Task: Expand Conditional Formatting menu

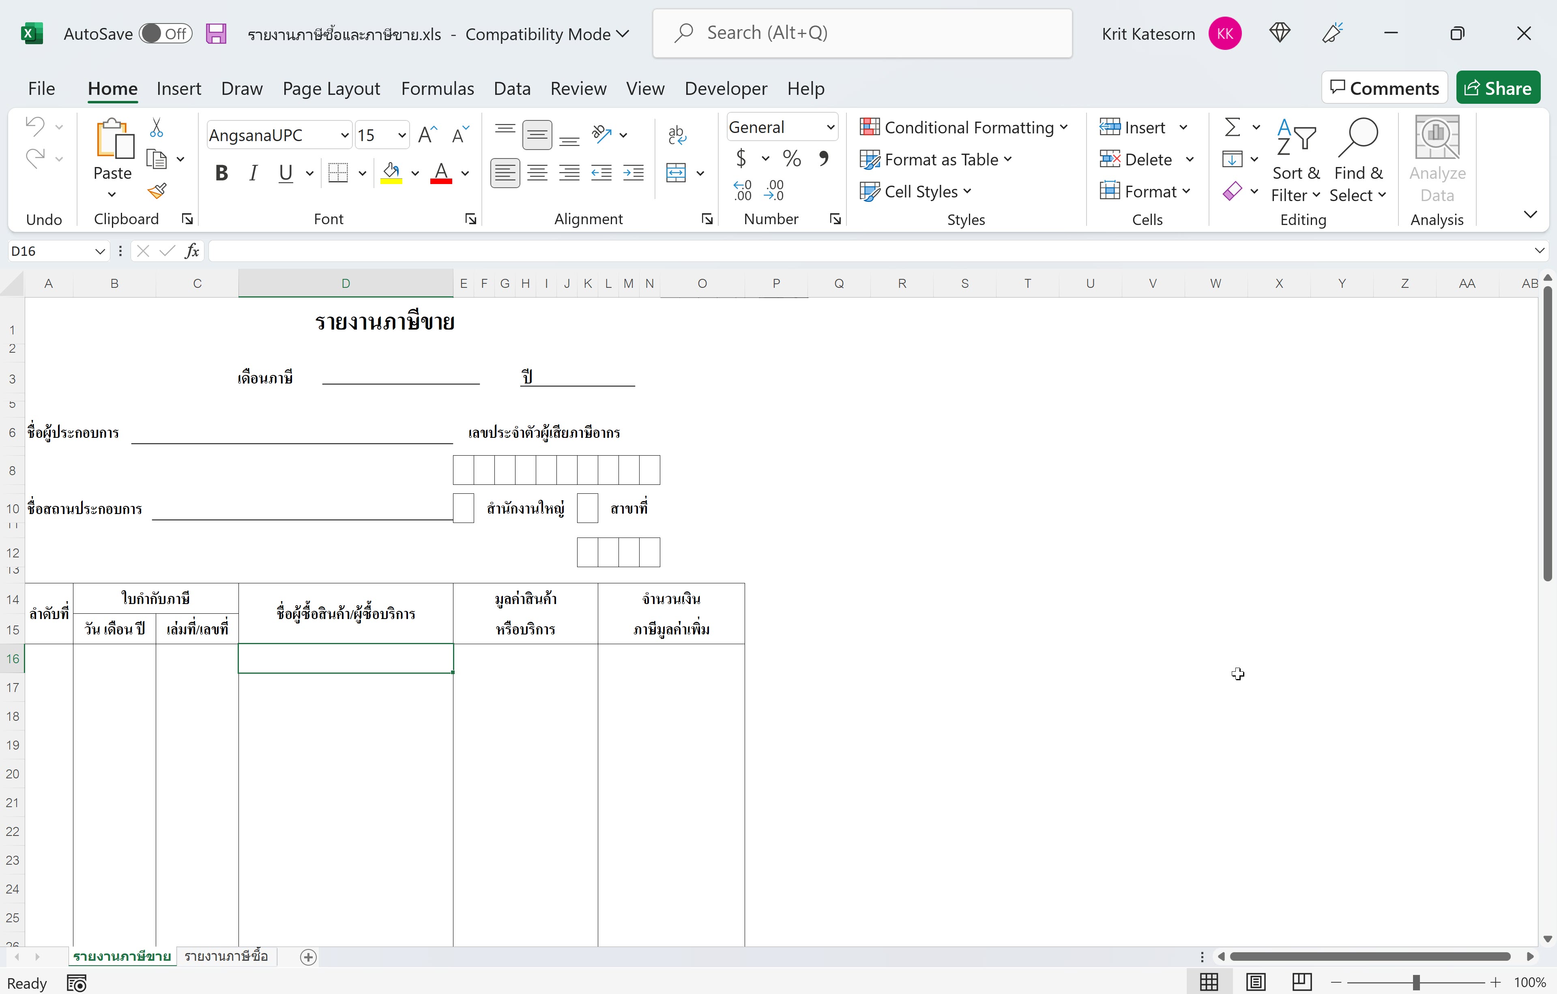Action: [x=963, y=127]
